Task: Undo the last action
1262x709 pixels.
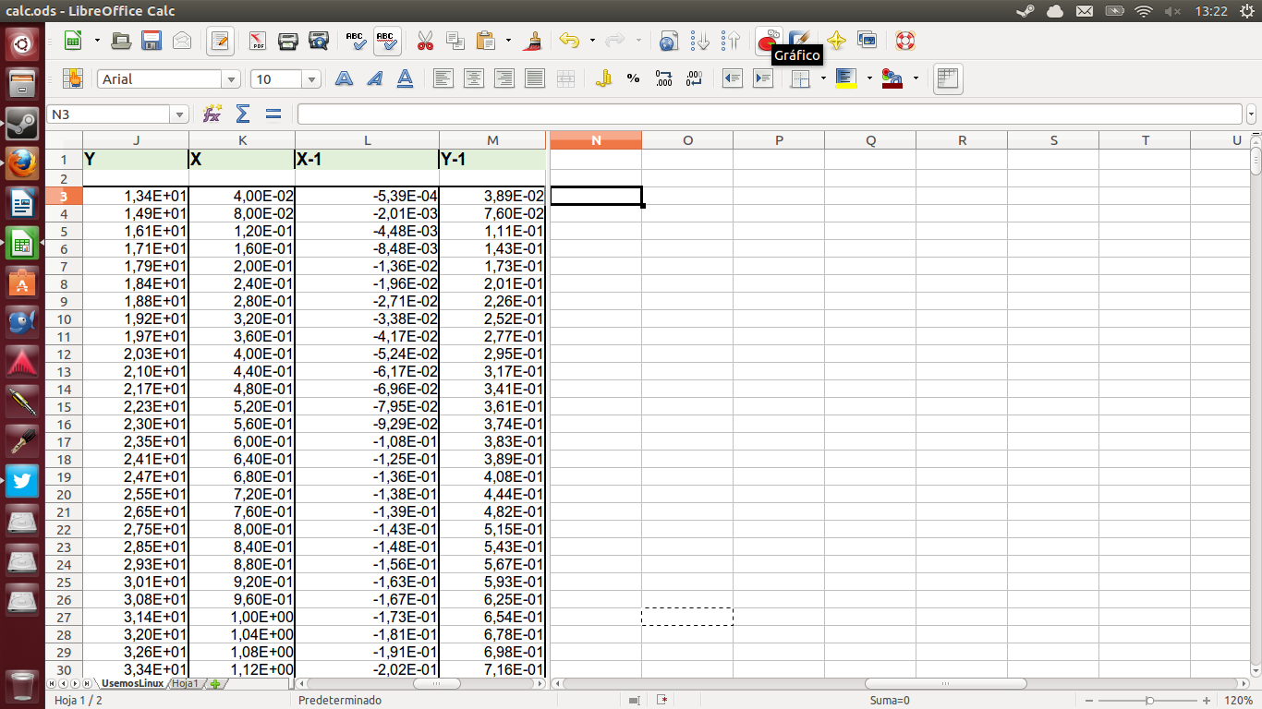Action: [x=569, y=41]
